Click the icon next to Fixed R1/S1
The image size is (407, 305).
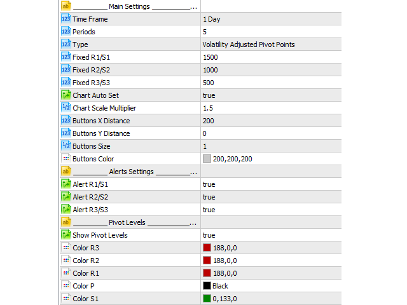[66, 57]
